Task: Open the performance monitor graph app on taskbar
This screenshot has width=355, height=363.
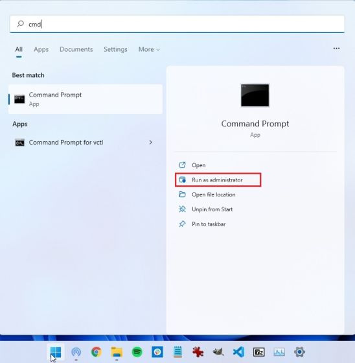Action: pos(279,352)
